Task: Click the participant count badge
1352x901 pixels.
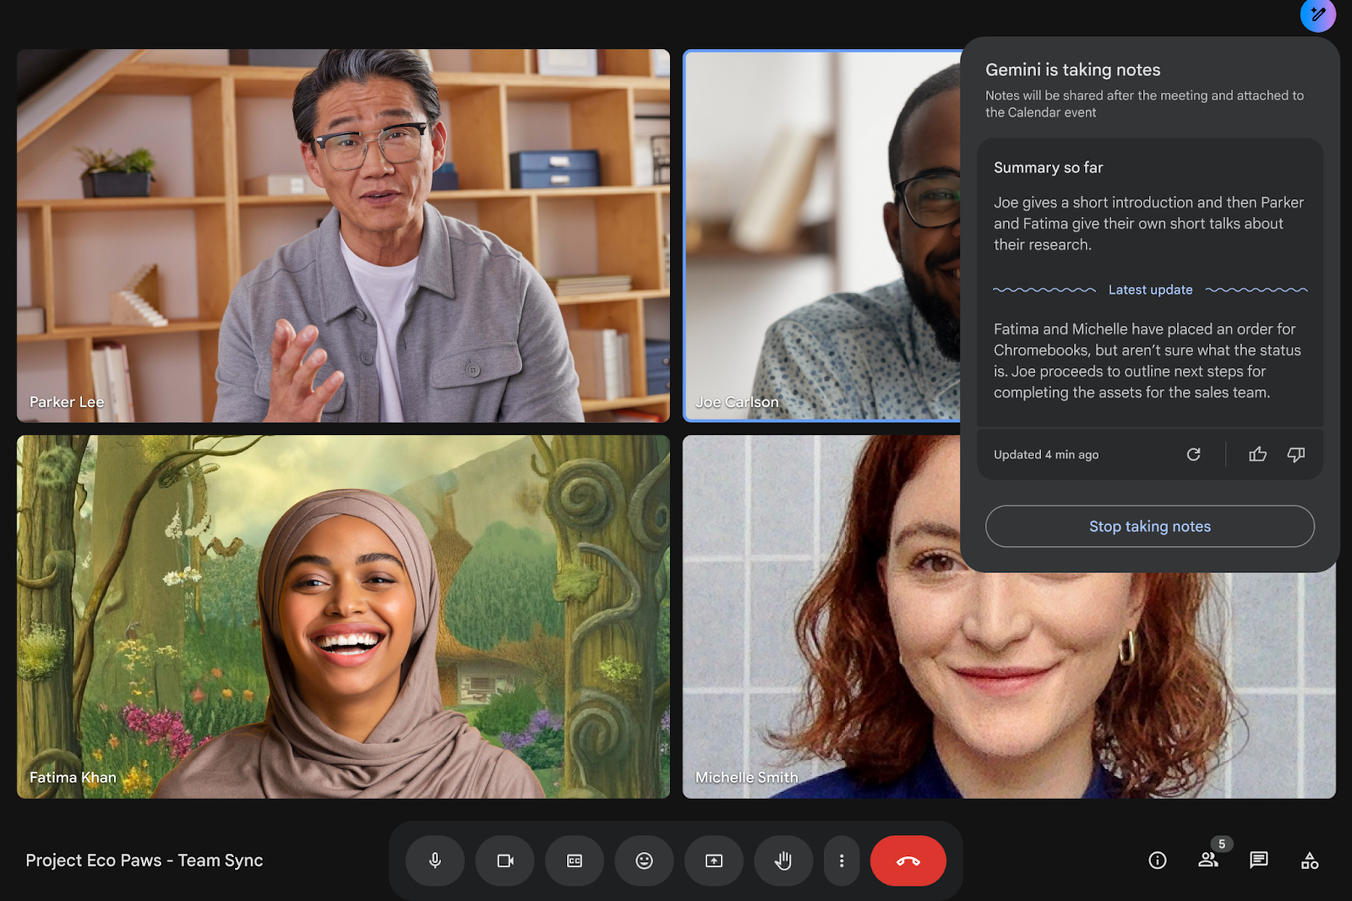Action: [x=1222, y=845]
